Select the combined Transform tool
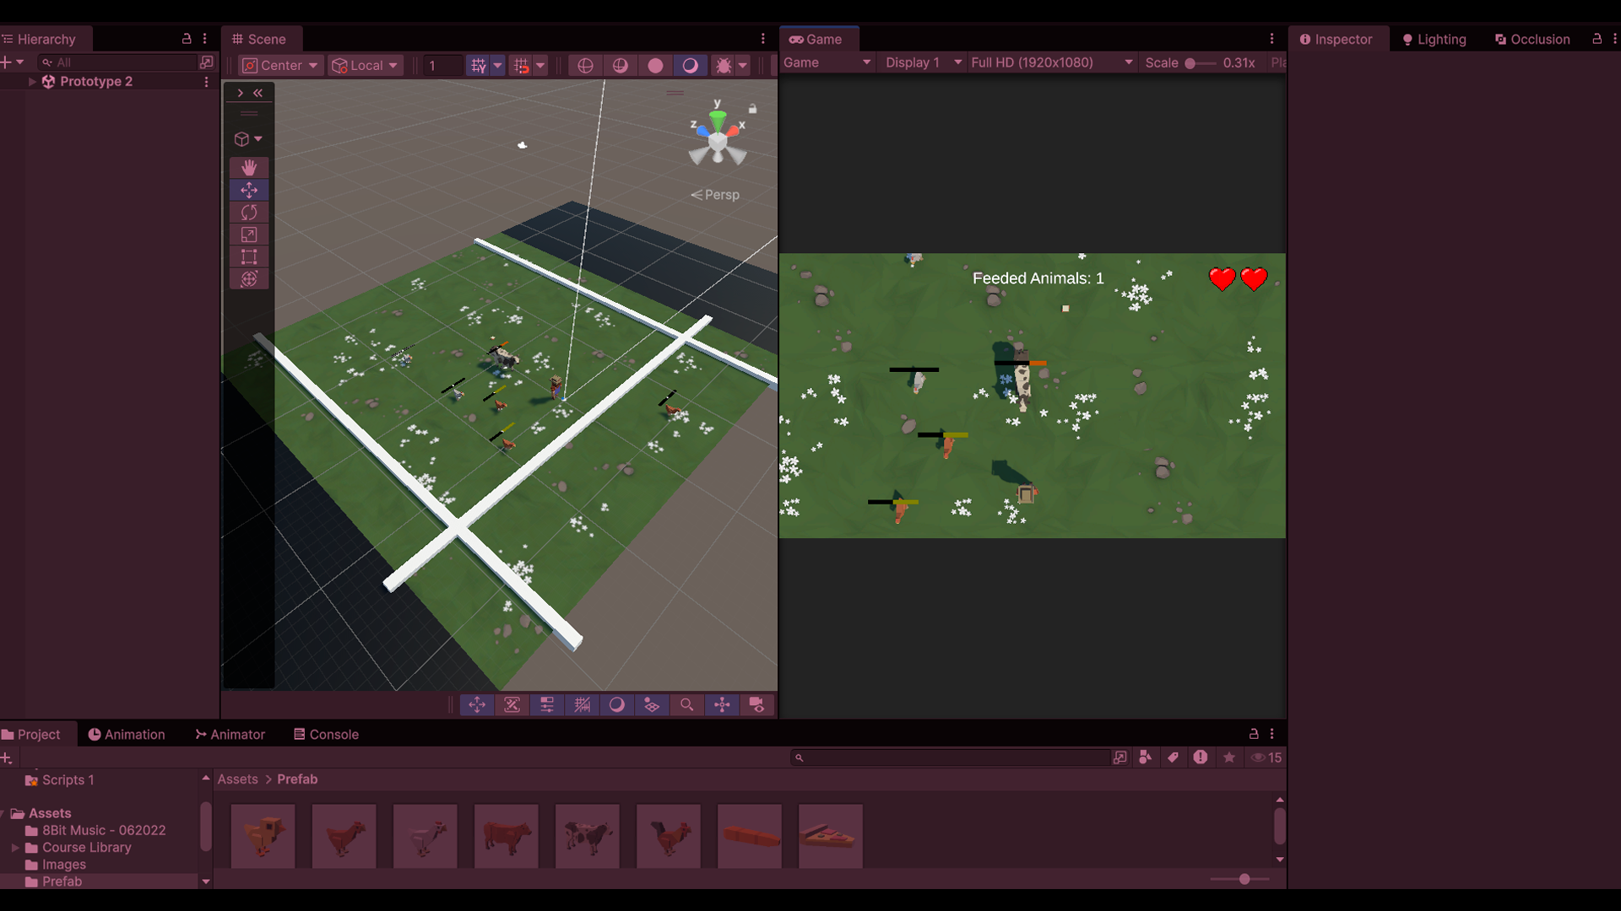Screen dimensions: 1621x911 249,279
